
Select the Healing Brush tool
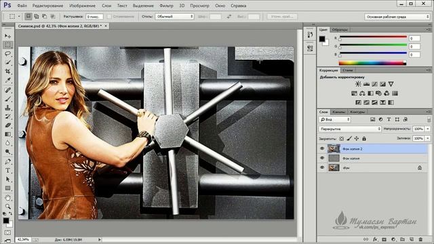[7, 90]
